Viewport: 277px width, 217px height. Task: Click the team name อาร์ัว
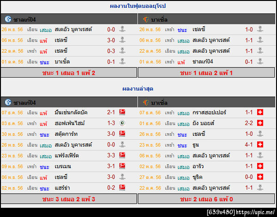tap(198, 167)
